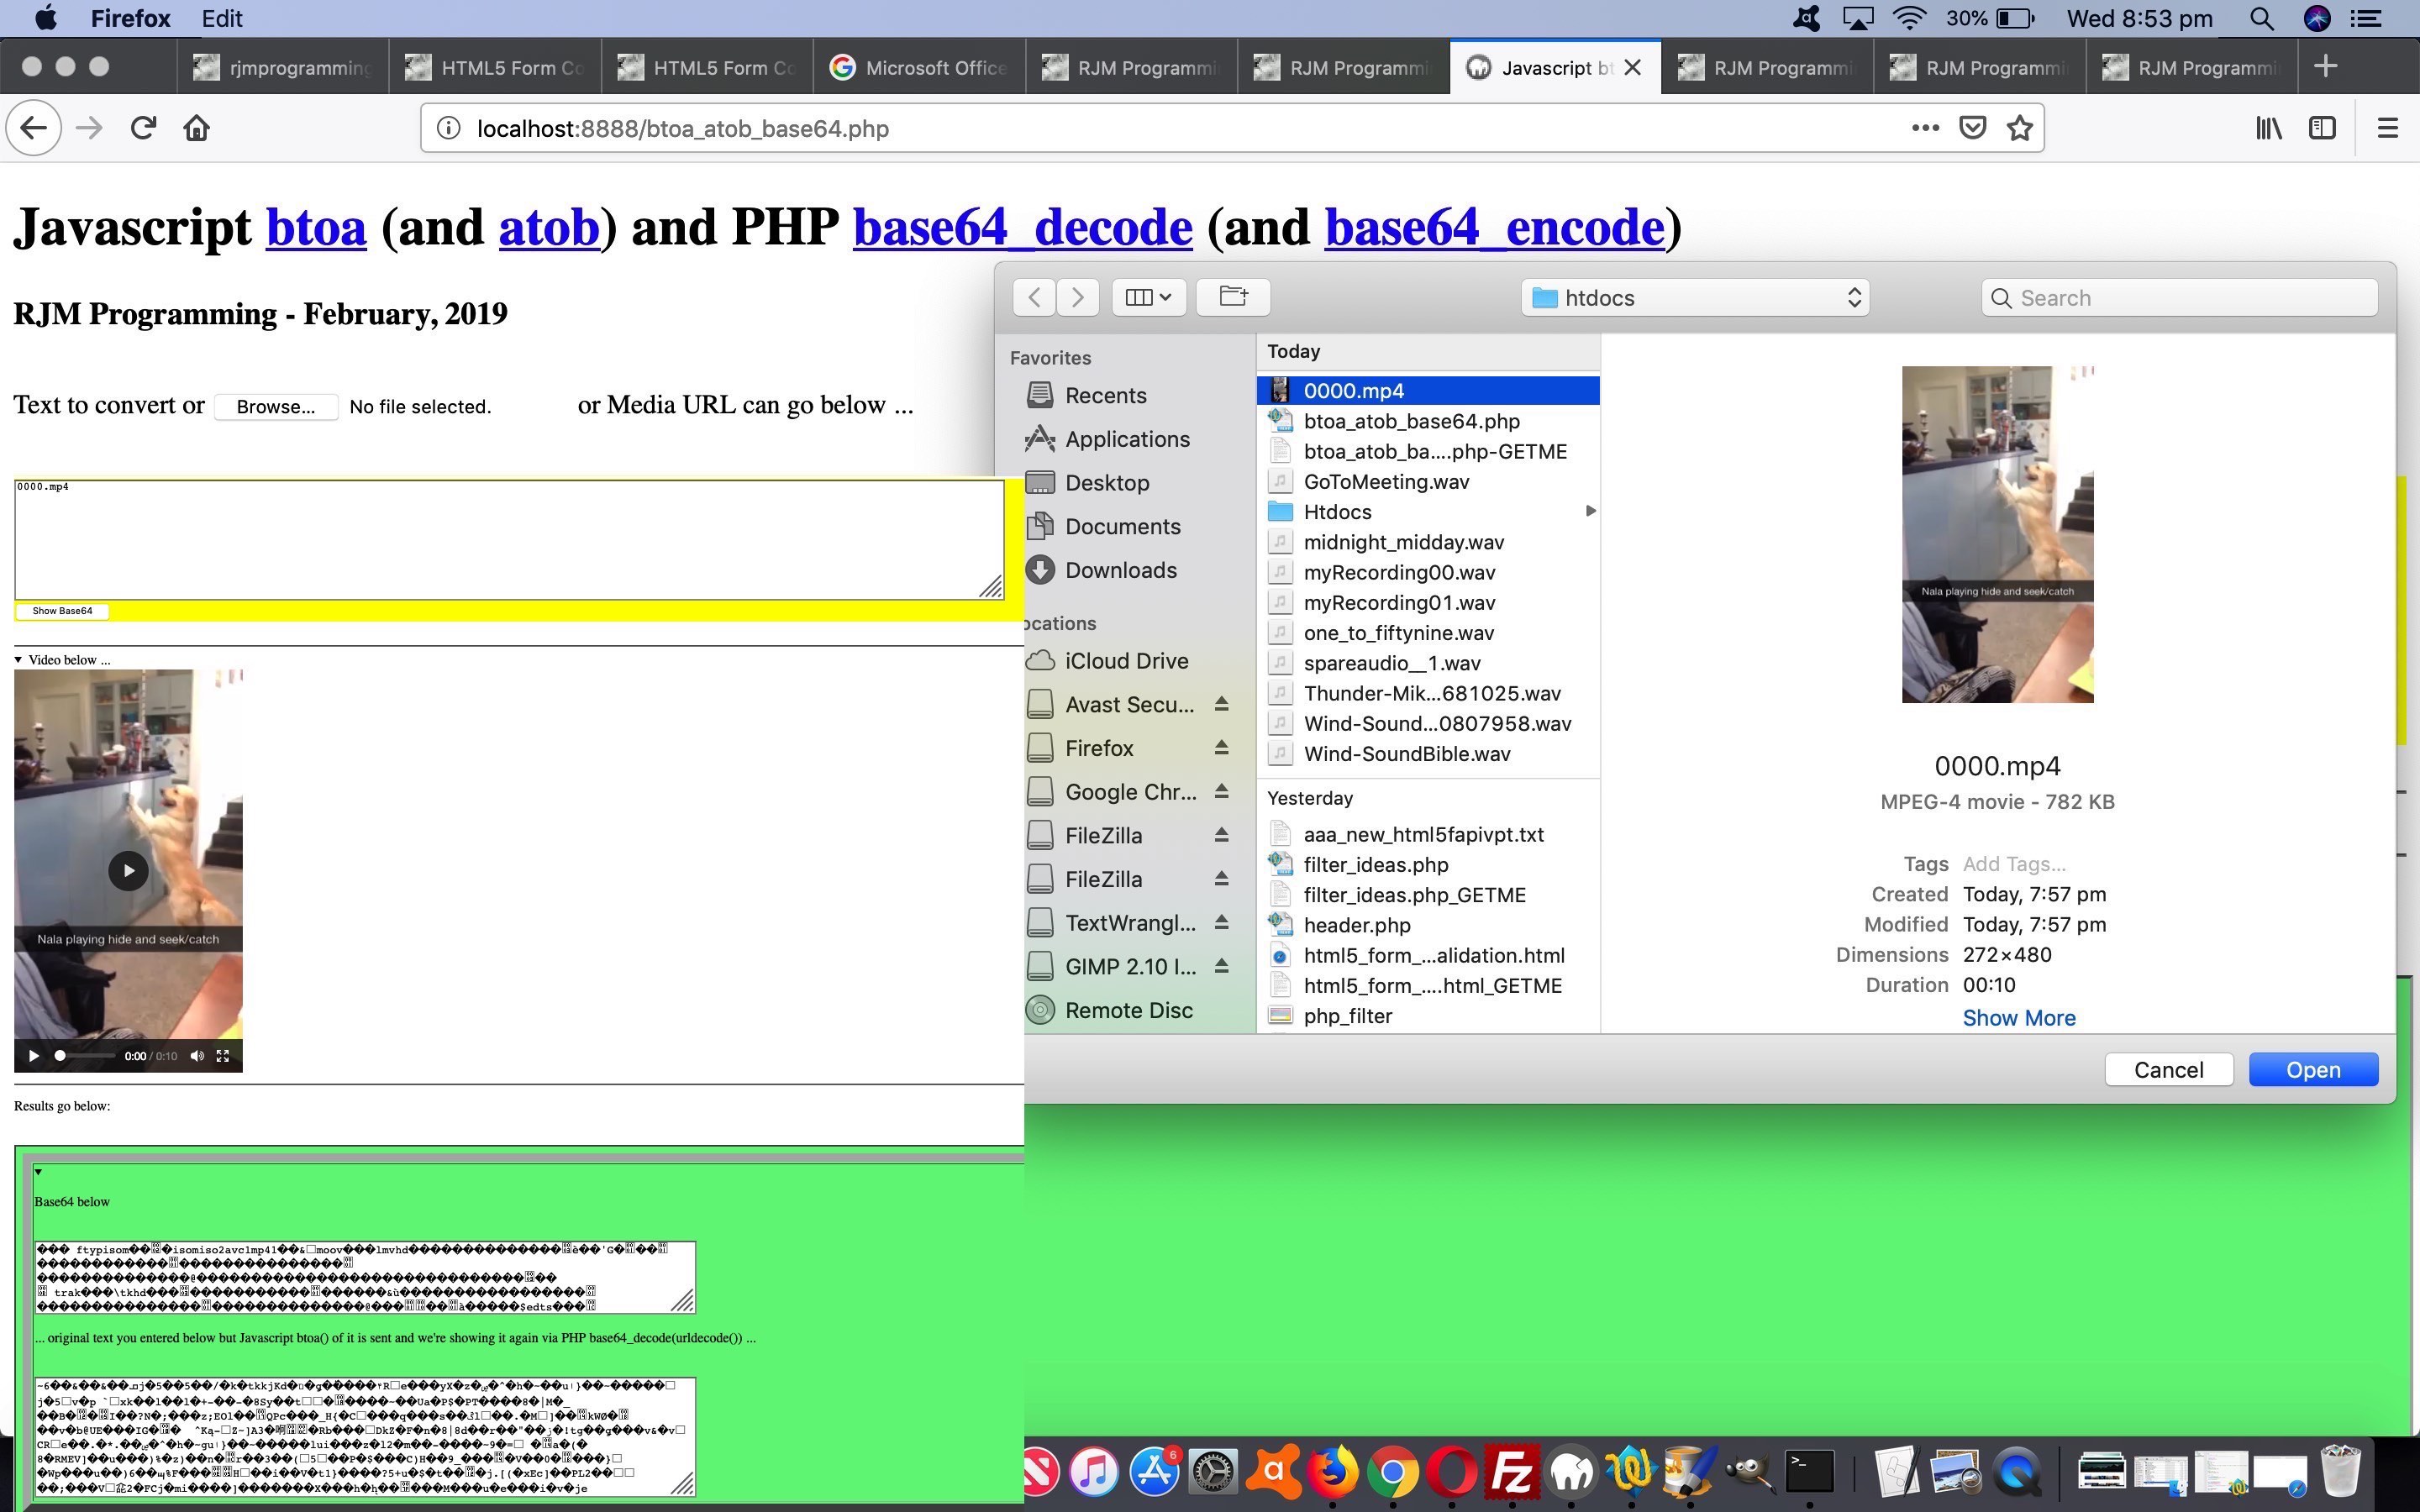Click the Open button in file dialog
The image size is (2420, 1512).
(2312, 1069)
